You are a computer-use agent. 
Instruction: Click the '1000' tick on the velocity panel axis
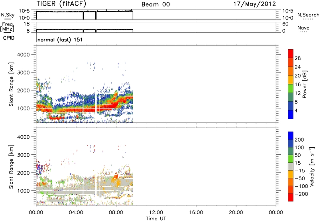[x=23, y=191]
